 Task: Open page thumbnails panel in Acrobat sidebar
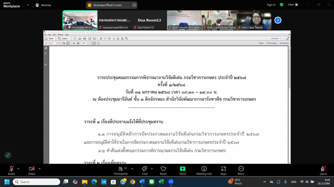(46, 48)
